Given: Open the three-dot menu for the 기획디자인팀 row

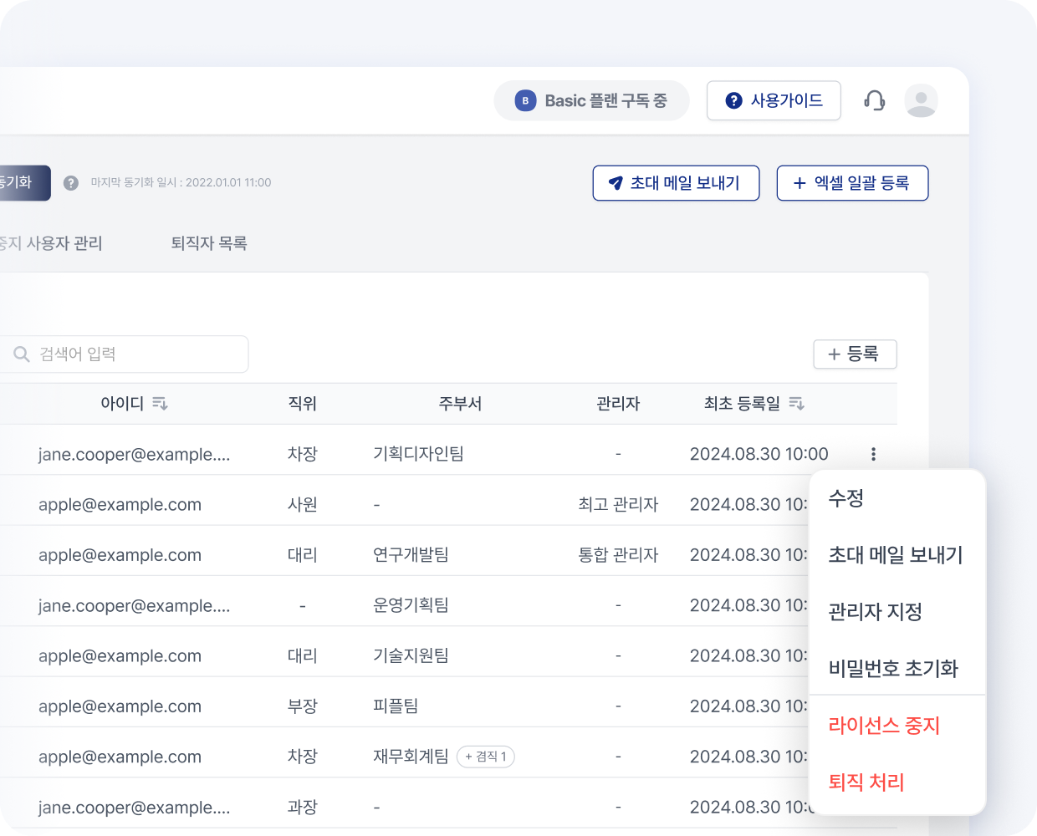Looking at the screenshot, I should [x=873, y=454].
